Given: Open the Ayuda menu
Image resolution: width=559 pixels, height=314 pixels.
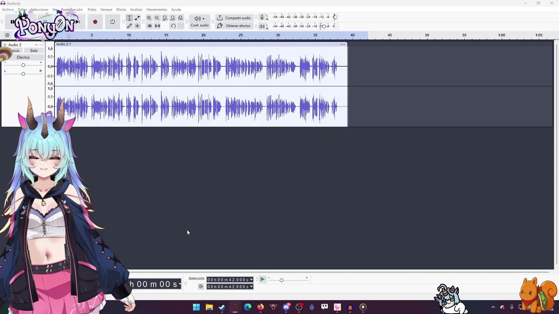Looking at the screenshot, I should (176, 10).
